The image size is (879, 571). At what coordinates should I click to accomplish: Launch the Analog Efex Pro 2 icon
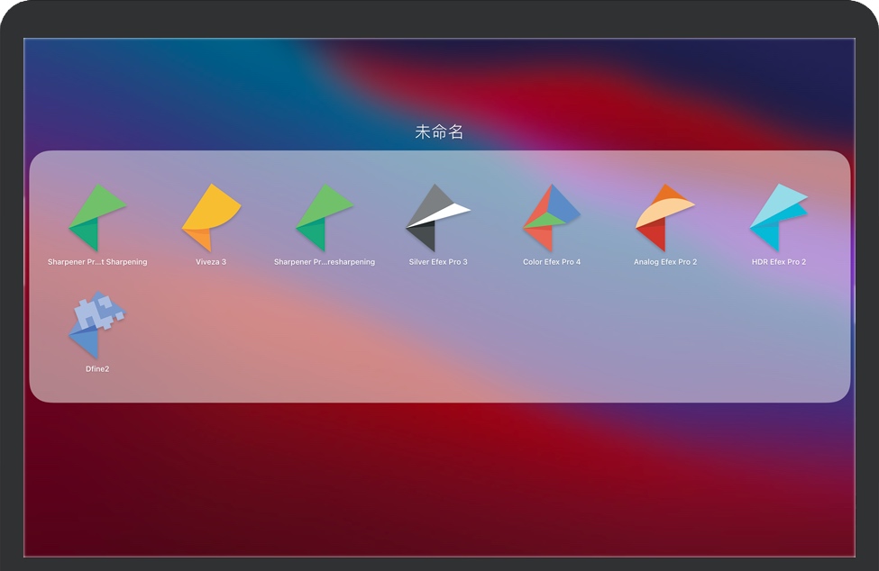[665, 218]
